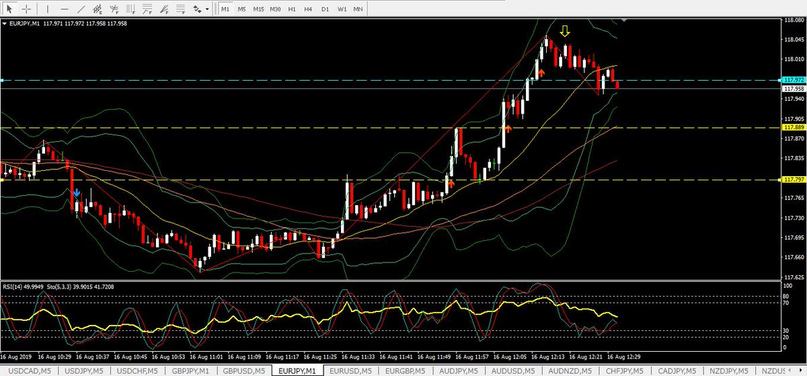The width and height of the screenshot is (807, 376).
Task: Click the 117.797 yellow level price label
Action: (794, 180)
